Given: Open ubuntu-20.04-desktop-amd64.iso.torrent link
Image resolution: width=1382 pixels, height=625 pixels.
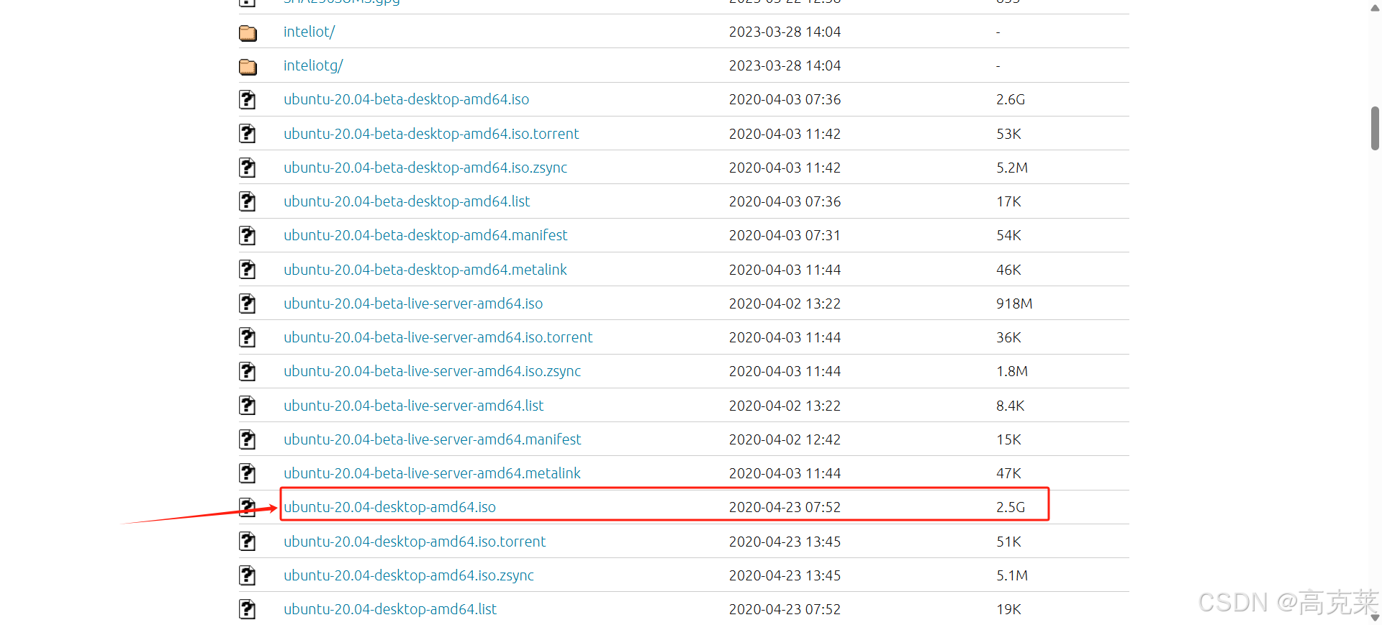Looking at the screenshot, I should coord(415,542).
